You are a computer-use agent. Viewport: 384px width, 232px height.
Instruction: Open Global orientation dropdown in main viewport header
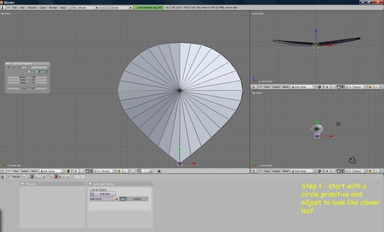[x=108, y=171]
